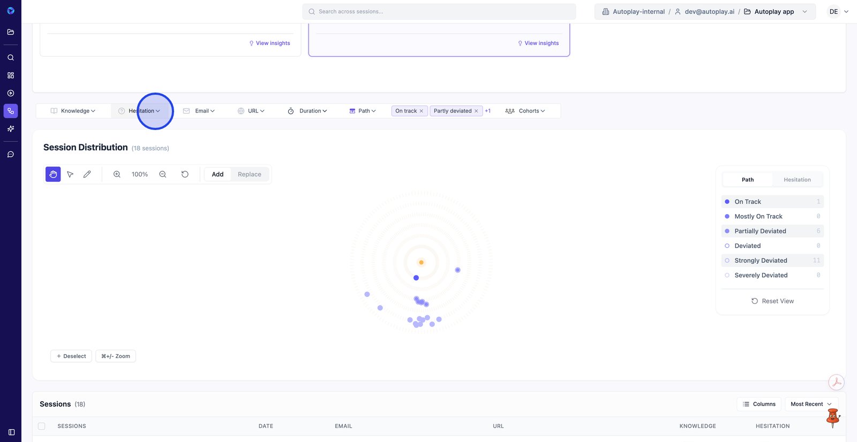Click the zoom out magnifier icon
Viewport: 857px width, 442px height.
click(x=163, y=174)
